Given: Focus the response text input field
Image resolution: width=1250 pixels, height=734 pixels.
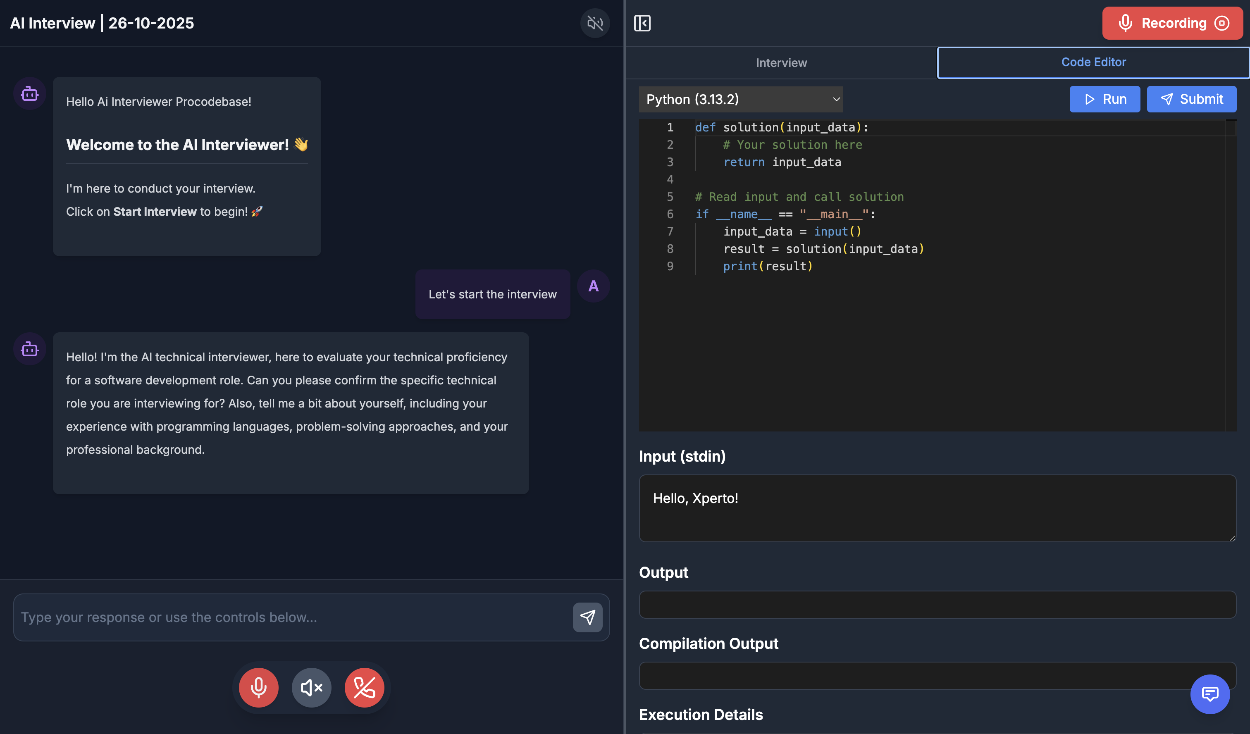Looking at the screenshot, I should [293, 617].
